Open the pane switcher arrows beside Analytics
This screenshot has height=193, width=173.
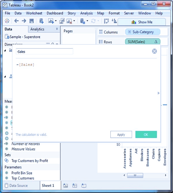(57, 29)
